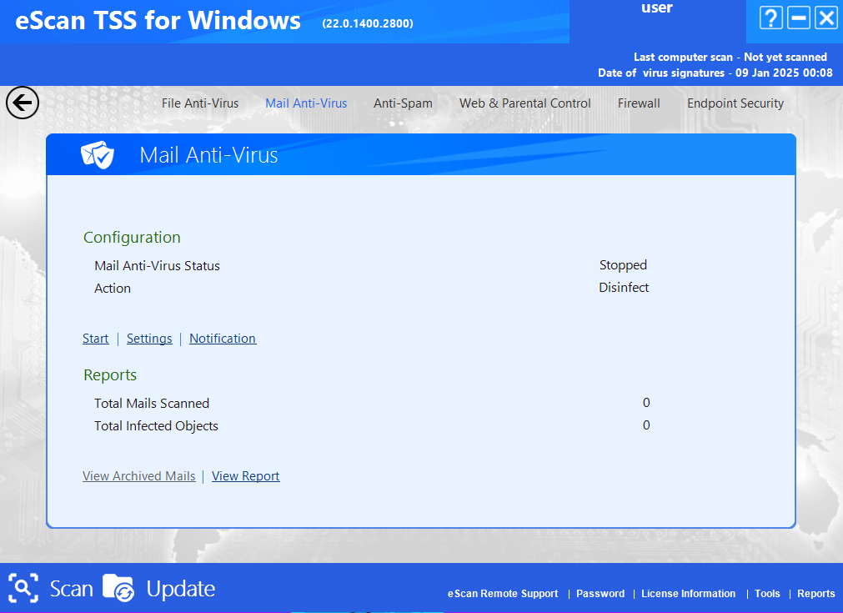Select the Mail Anti-Virus tab
The height and width of the screenshot is (613, 843).
[x=306, y=103]
